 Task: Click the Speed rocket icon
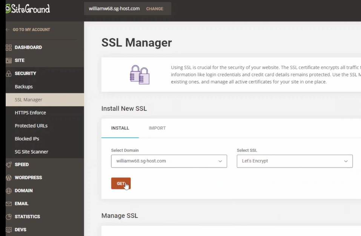(9, 164)
